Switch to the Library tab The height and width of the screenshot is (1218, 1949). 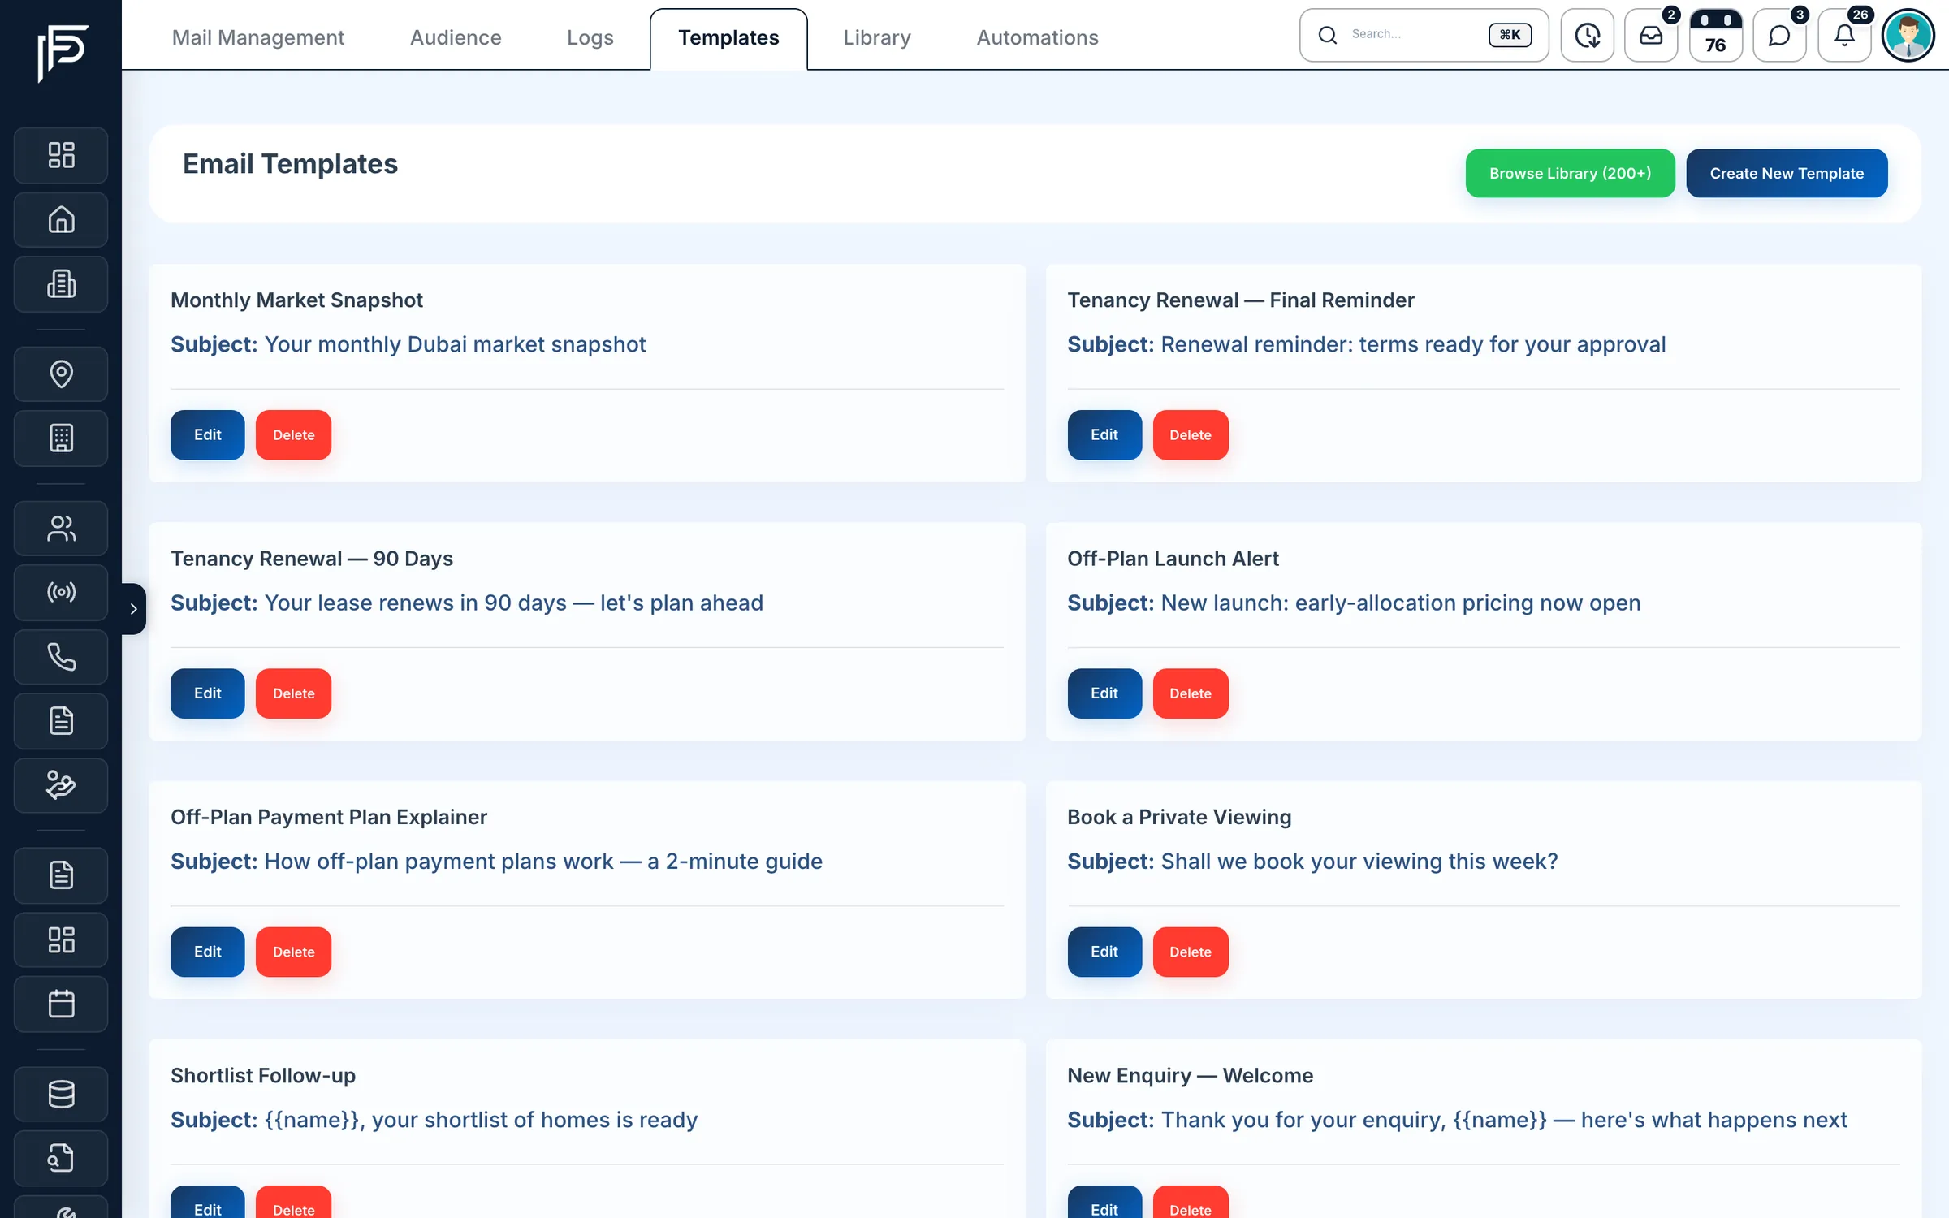click(877, 37)
